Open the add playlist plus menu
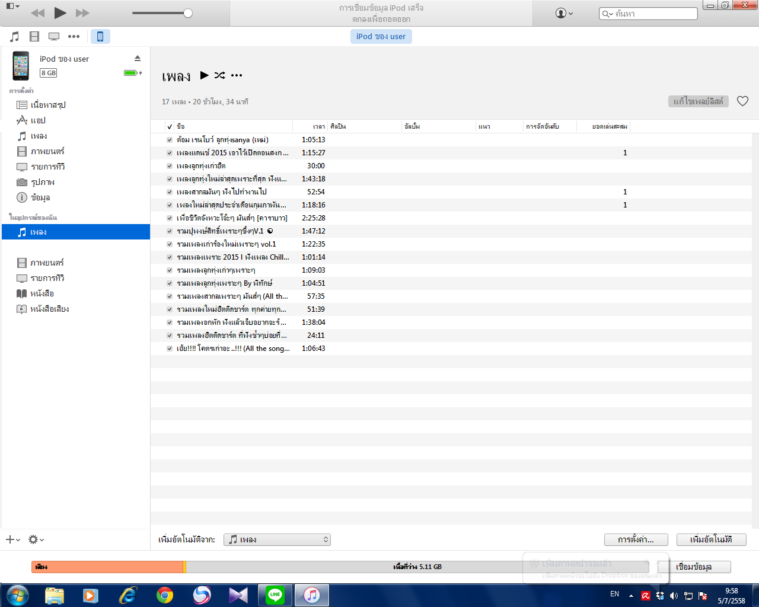The width and height of the screenshot is (759, 607). click(x=12, y=539)
